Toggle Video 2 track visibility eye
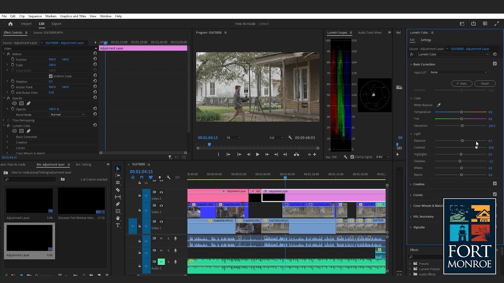 (161, 206)
